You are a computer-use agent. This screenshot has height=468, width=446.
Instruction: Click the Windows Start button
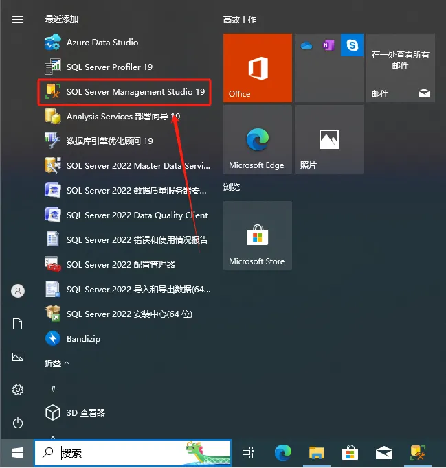pos(17,453)
